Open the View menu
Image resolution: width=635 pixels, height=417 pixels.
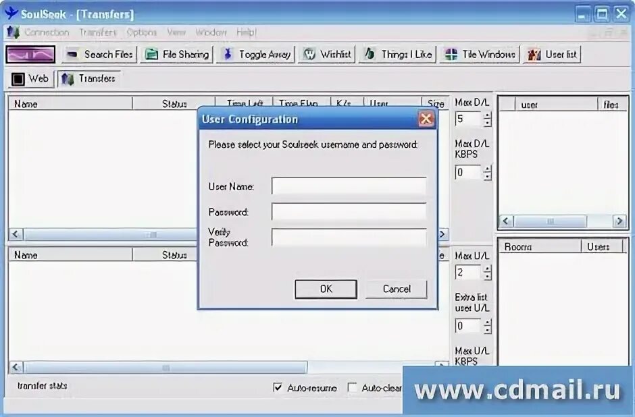(x=176, y=32)
